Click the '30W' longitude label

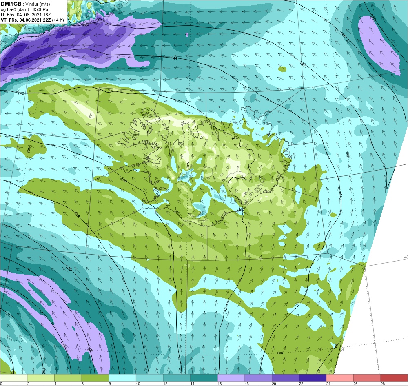[29, 150]
